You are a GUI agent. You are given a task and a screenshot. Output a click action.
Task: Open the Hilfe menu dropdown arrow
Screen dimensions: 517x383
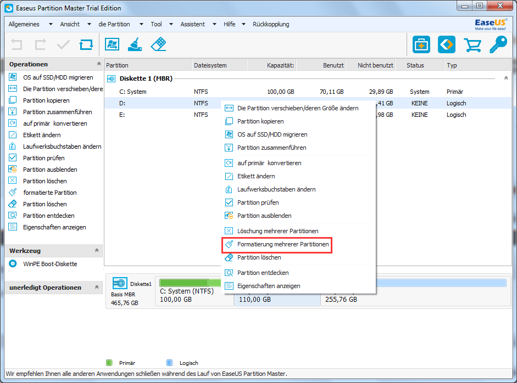tap(243, 24)
